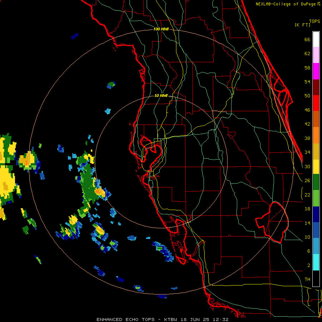Click the bright red legend swatch
The height and width of the screenshot is (322, 322).
click(x=316, y=103)
